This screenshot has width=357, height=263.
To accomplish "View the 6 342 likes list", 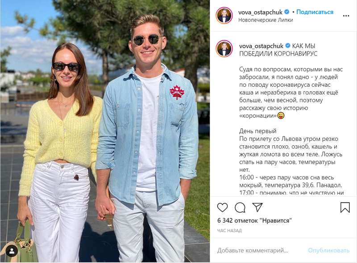I will (x=254, y=221).
